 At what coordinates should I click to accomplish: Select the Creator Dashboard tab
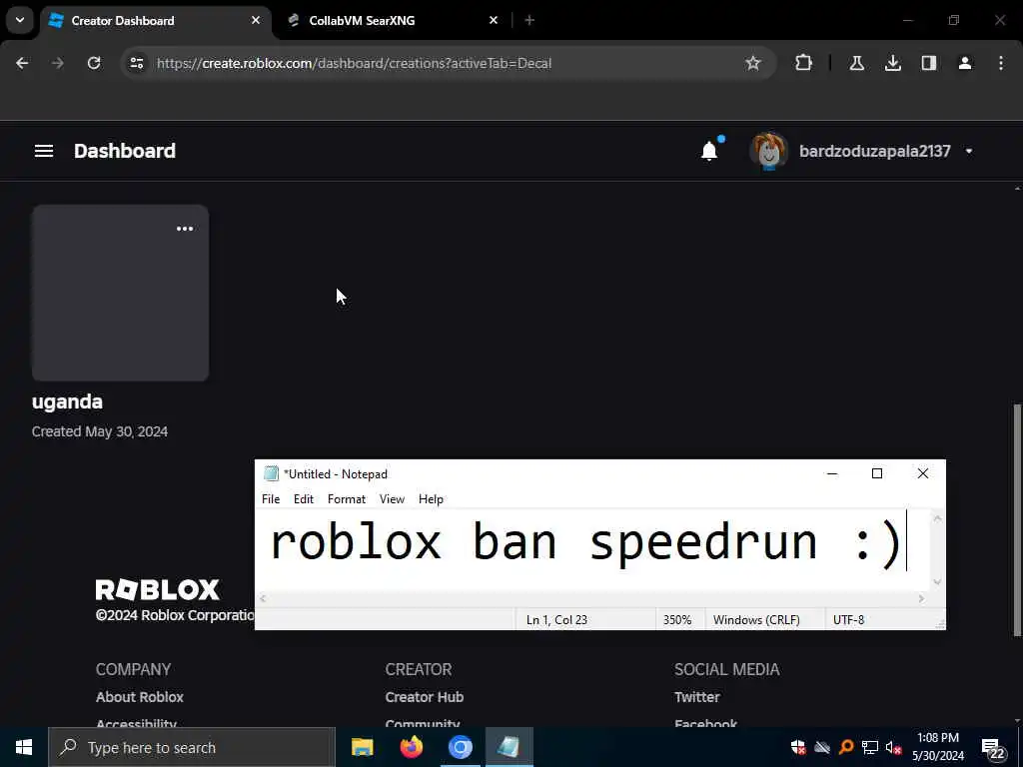pos(157,20)
